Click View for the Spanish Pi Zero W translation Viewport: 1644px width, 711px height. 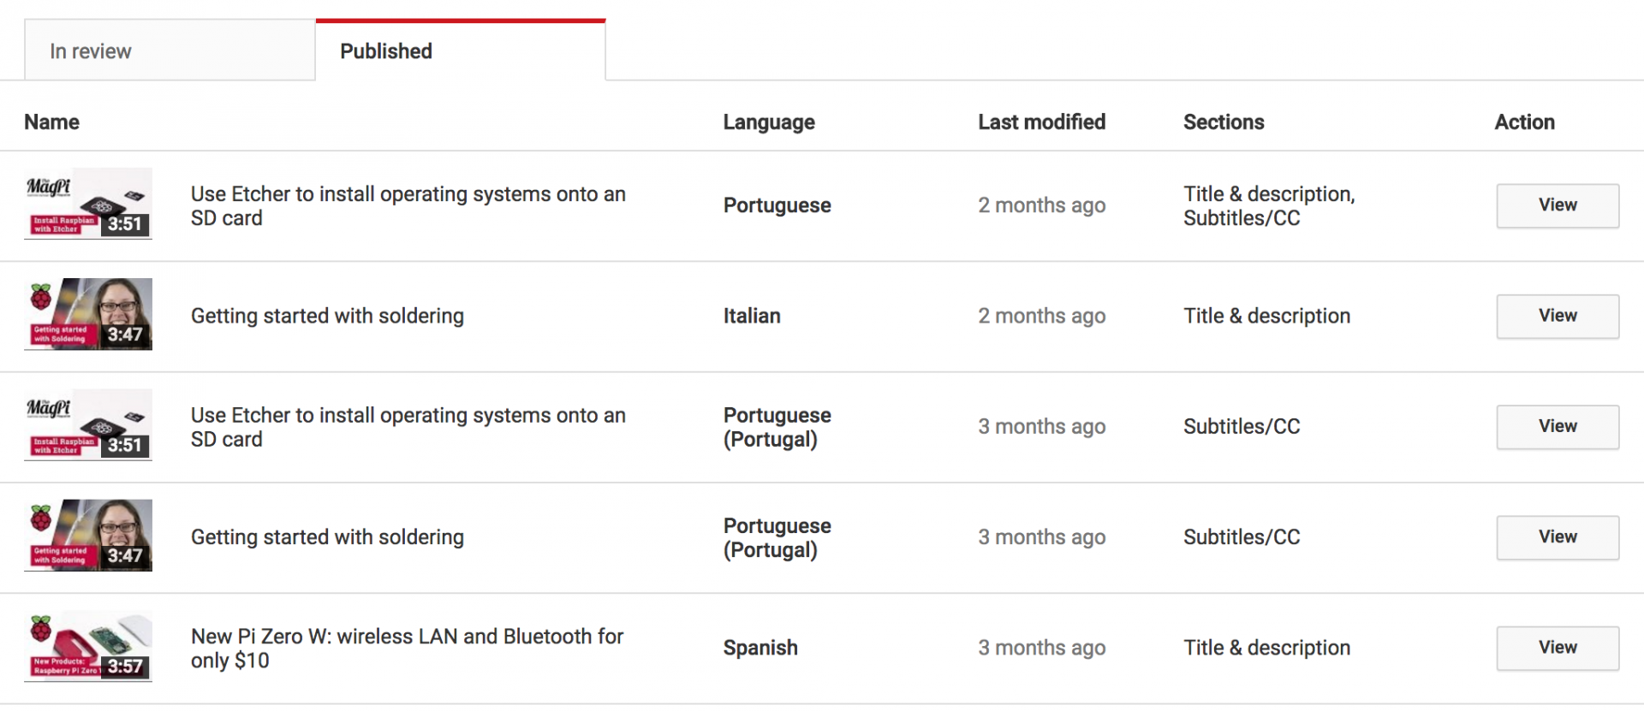pos(1557,648)
